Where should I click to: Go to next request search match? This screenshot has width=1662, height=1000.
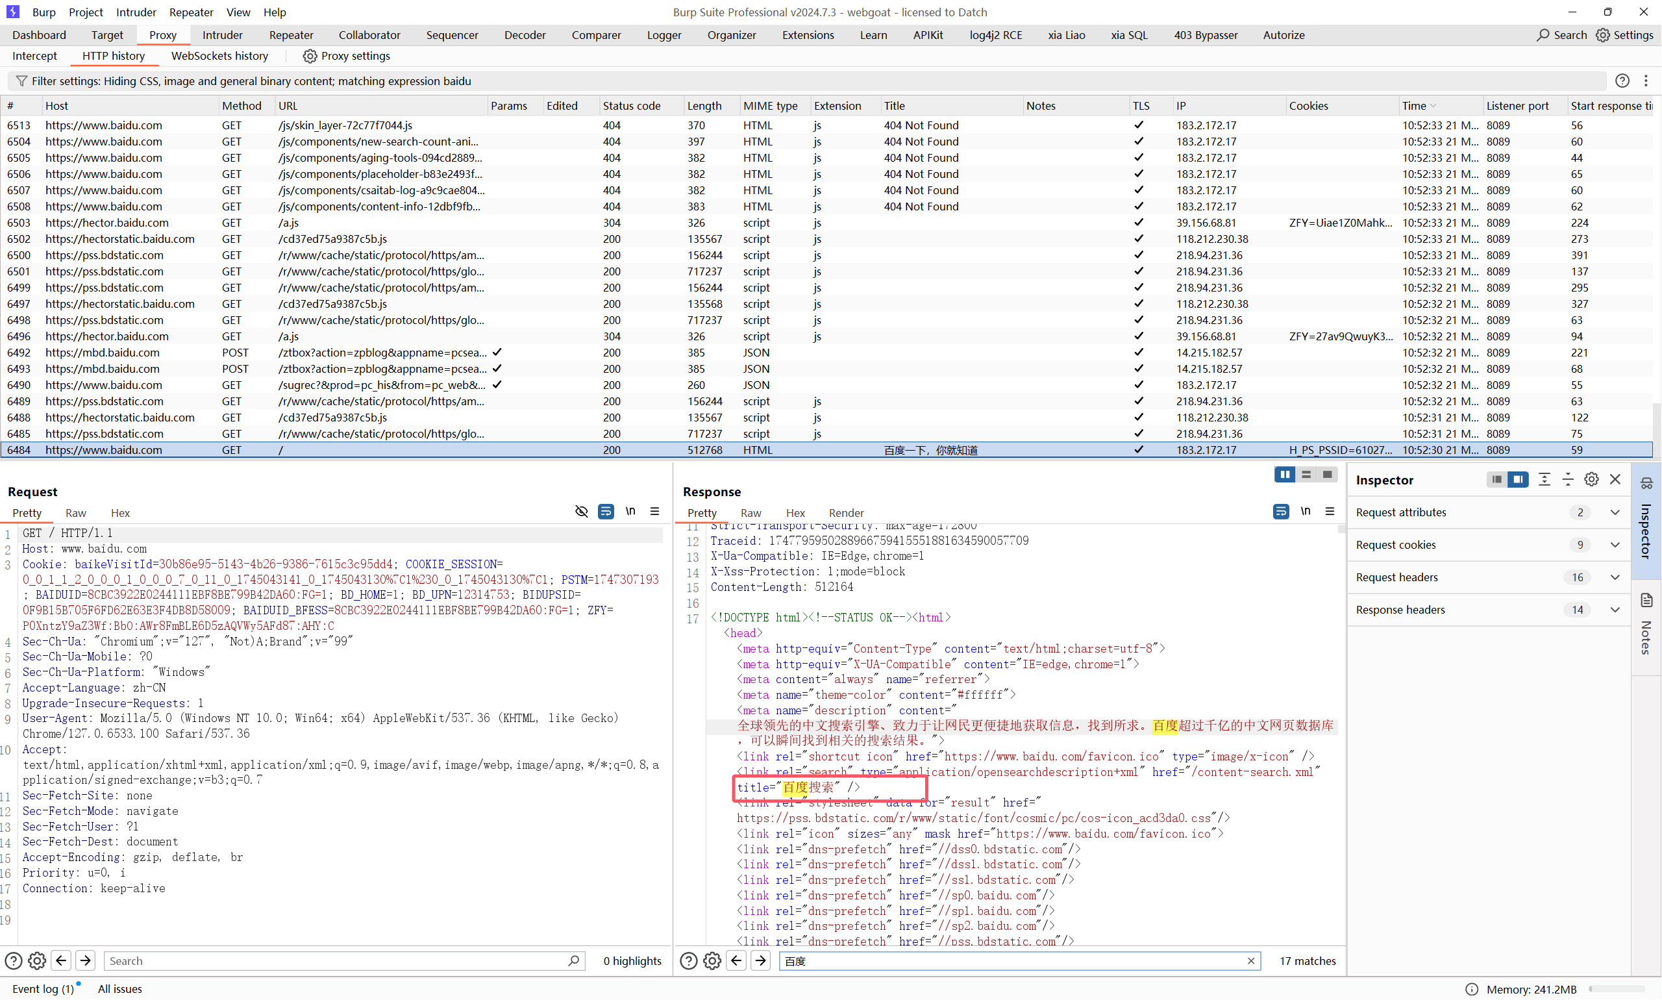[x=86, y=961]
